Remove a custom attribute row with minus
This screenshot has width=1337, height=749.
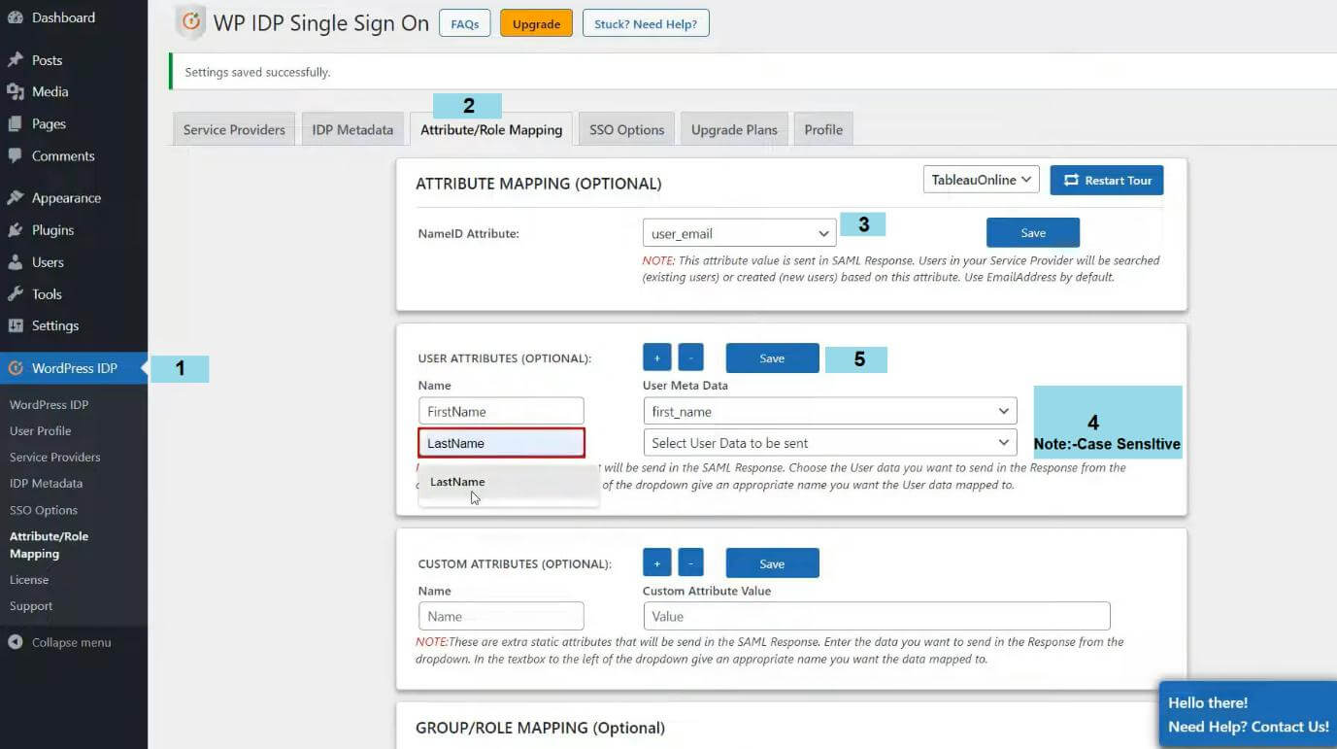click(690, 563)
